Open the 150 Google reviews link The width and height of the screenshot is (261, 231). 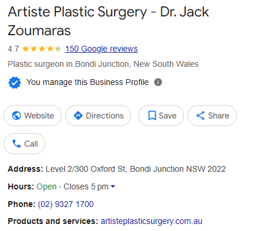(x=101, y=49)
